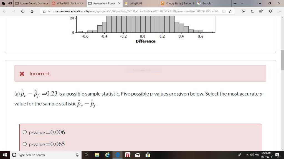Open clock showing 12:20 AM
Viewport: 284px width, 159px height.
(x=266, y=155)
